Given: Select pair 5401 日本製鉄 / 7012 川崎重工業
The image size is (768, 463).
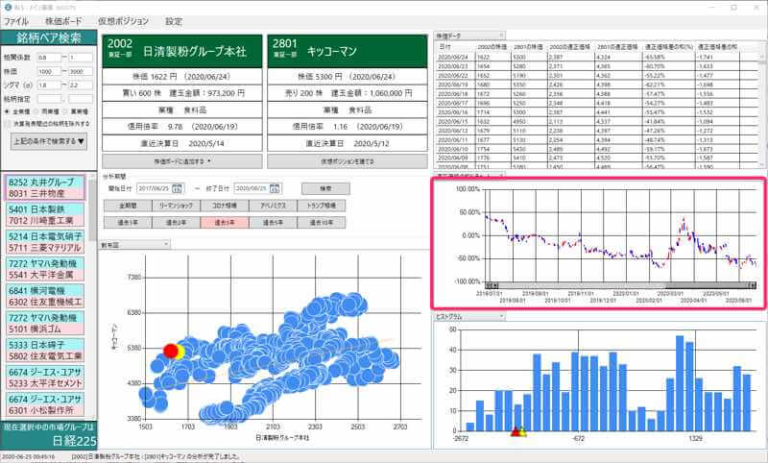Looking at the screenshot, I should 45,214.
